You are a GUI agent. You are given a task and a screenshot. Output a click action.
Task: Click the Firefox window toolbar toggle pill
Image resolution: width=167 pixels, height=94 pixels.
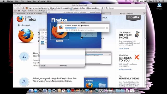99,10
